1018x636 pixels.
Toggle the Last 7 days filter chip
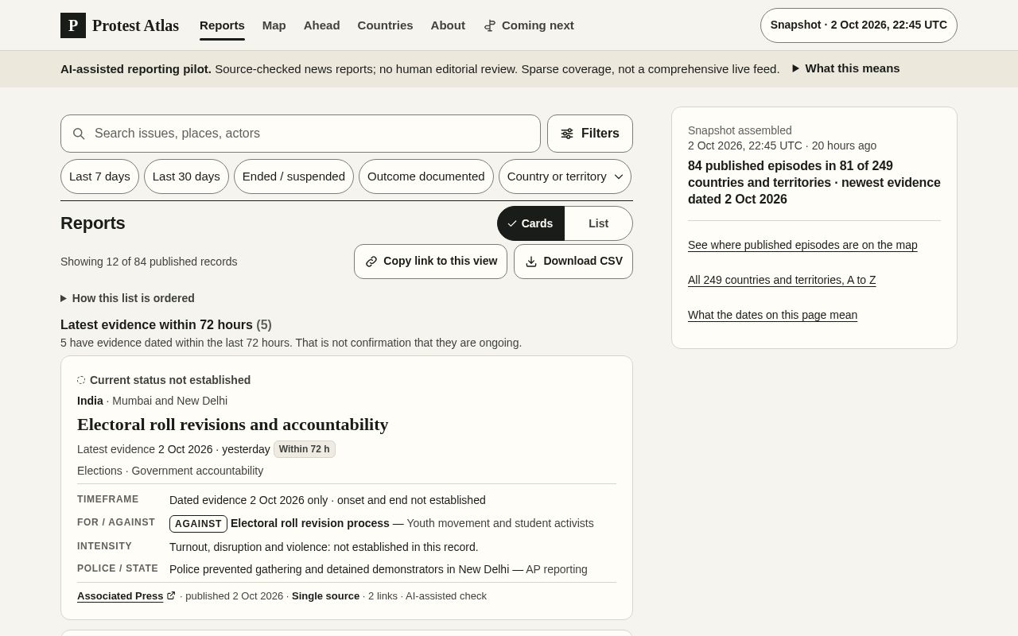(99, 176)
